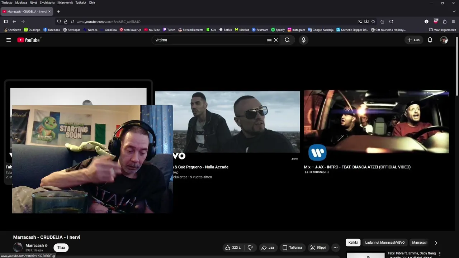Open Työkalut menu

[81, 3]
